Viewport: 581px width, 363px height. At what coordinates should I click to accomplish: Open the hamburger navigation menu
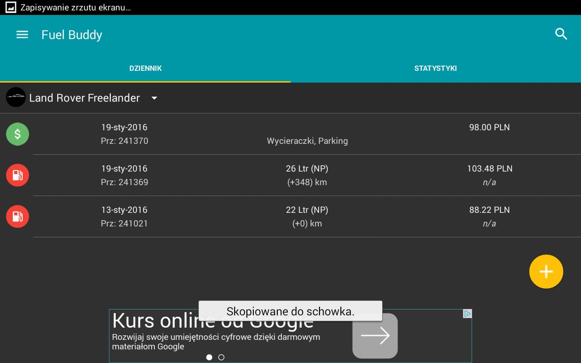[x=22, y=35]
